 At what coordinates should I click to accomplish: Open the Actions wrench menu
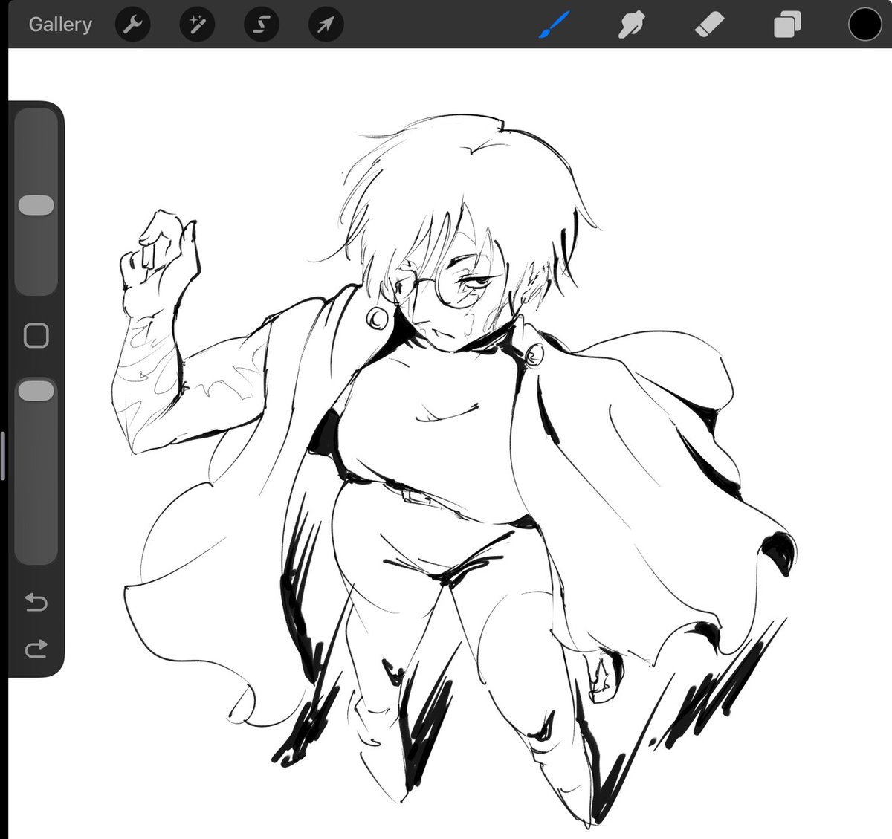[x=132, y=25]
